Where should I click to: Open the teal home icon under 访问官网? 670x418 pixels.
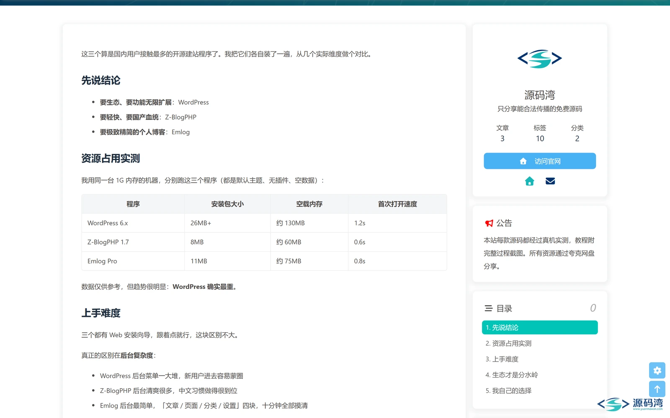[x=529, y=181]
